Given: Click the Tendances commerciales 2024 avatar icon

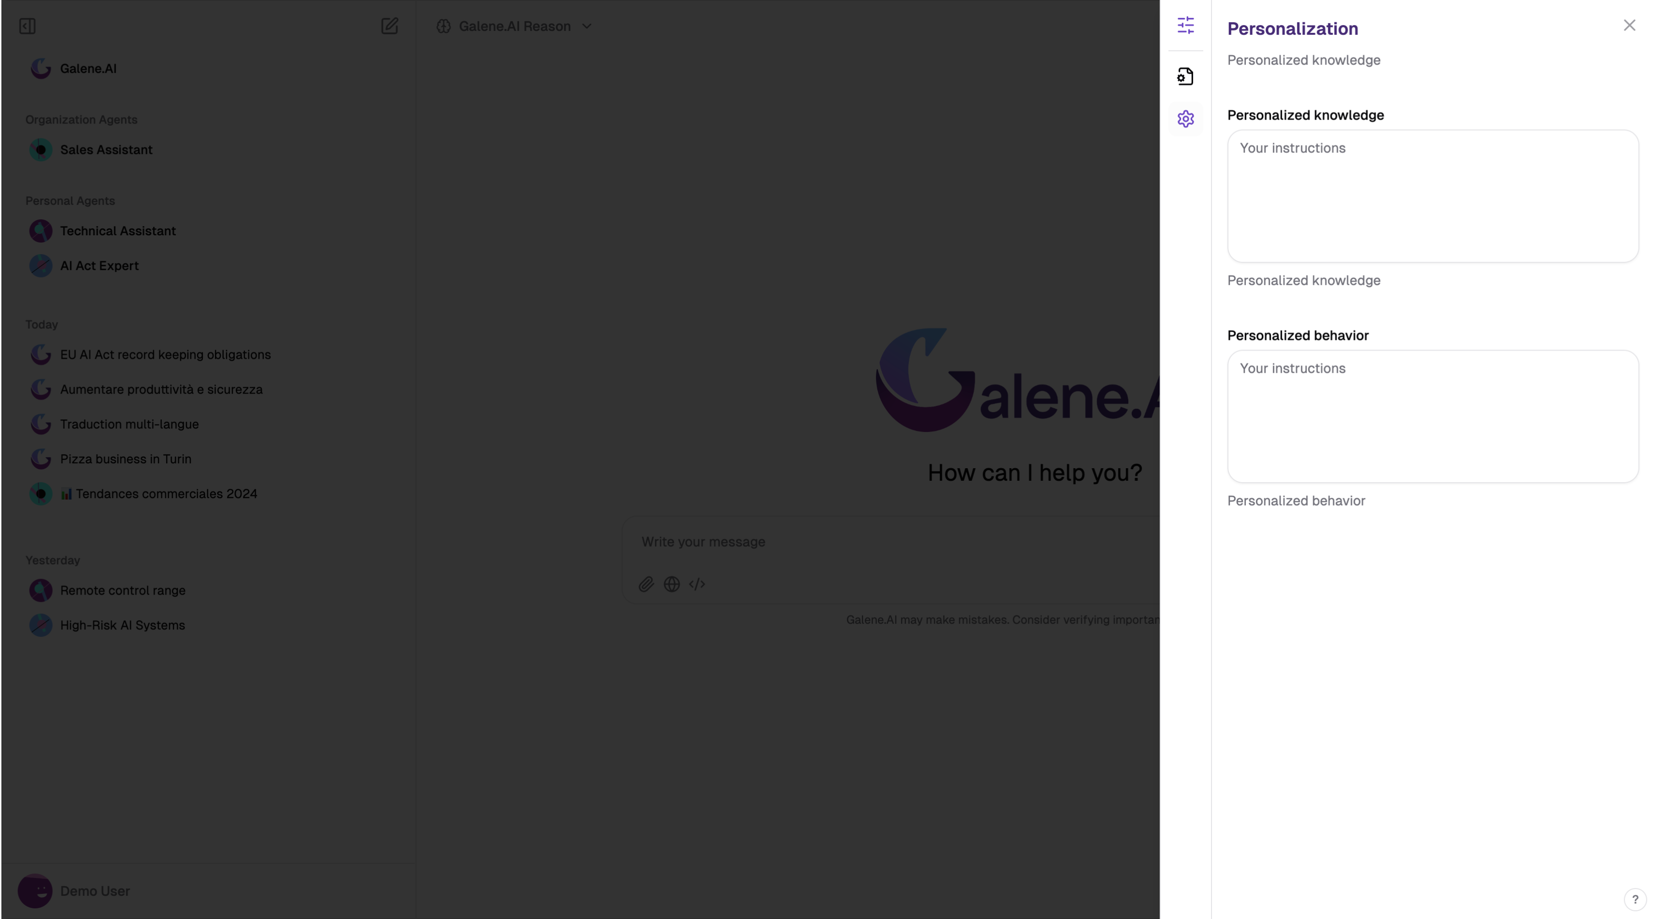Looking at the screenshot, I should (x=41, y=493).
